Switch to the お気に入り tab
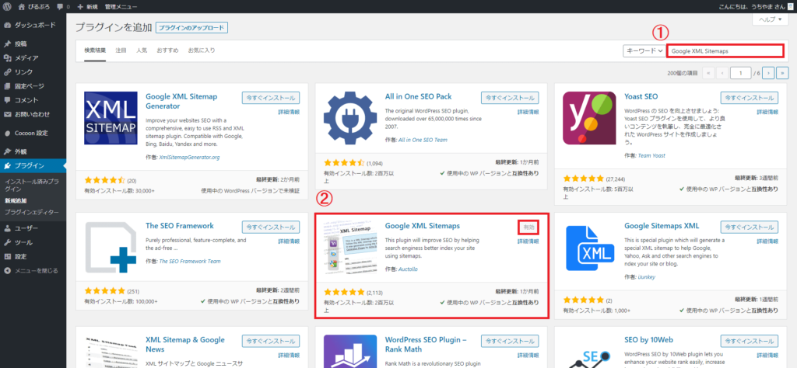 coord(202,50)
